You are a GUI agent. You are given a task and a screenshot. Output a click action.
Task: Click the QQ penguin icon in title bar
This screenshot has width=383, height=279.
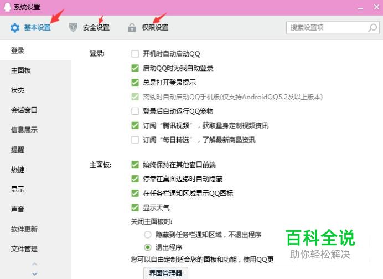pos(7,7)
